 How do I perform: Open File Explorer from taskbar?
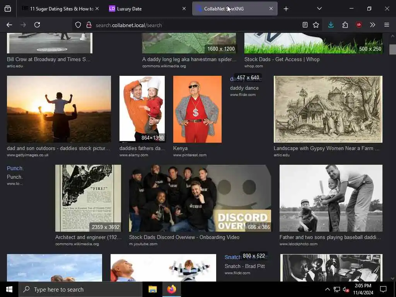coord(152,289)
